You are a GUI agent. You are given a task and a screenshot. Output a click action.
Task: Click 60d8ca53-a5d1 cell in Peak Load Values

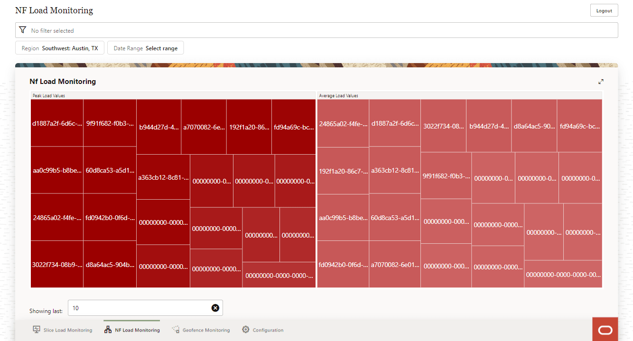(110, 170)
